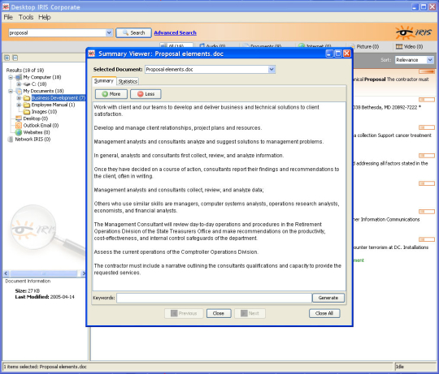439x374 pixels.
Task: Open the Advanced Search link
Action: point(175,32)
